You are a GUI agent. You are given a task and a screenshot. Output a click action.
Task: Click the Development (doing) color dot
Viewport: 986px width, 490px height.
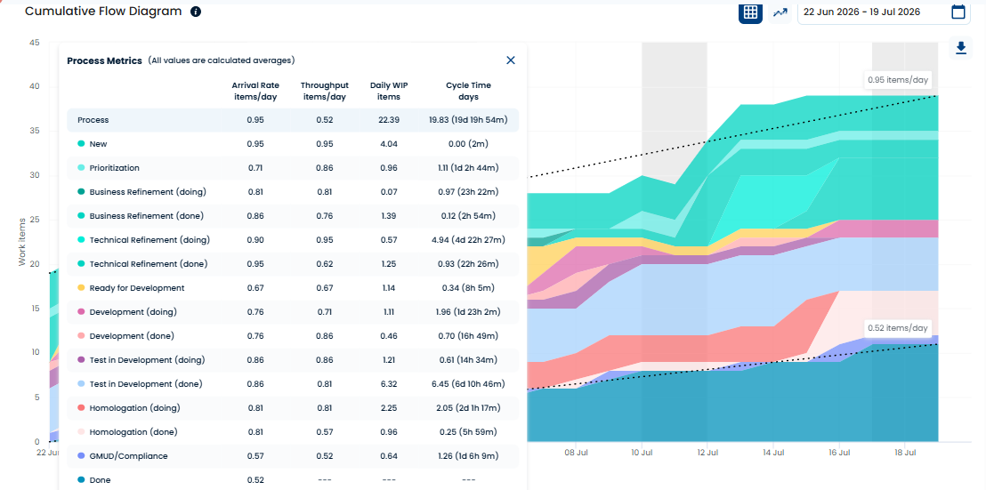click(x=81, y=311)
